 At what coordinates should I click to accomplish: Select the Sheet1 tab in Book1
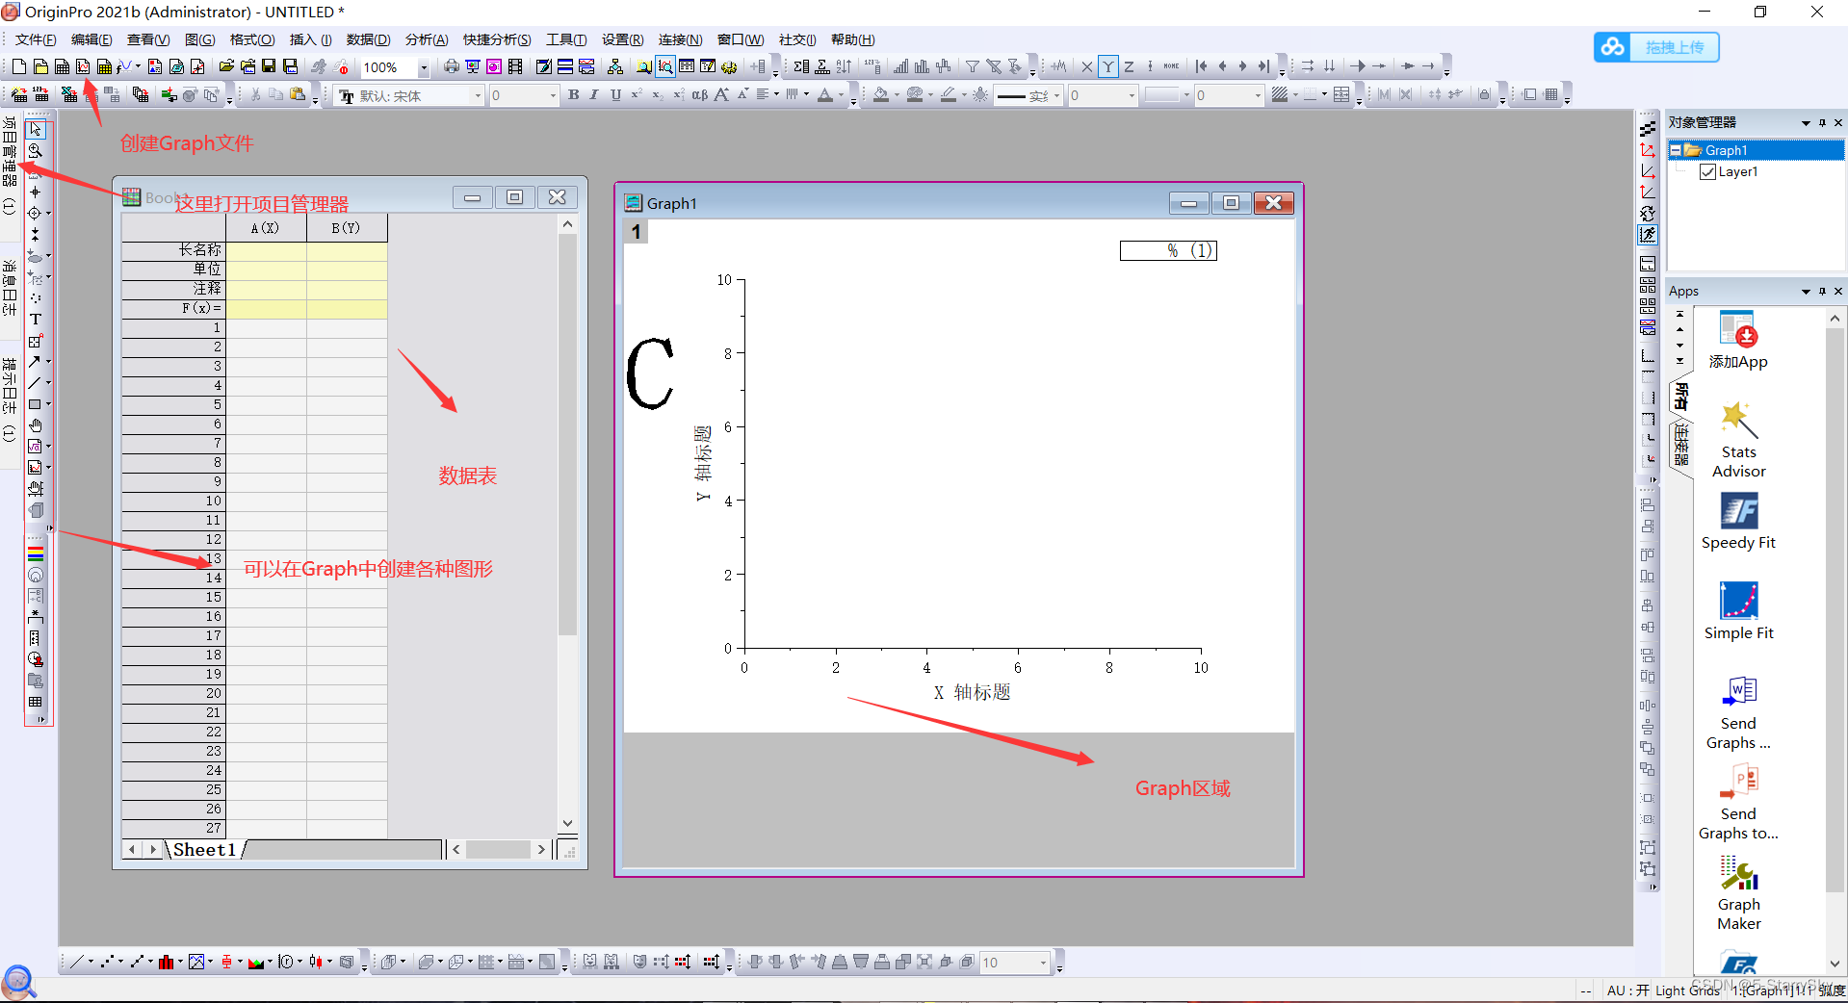point(204,850)
